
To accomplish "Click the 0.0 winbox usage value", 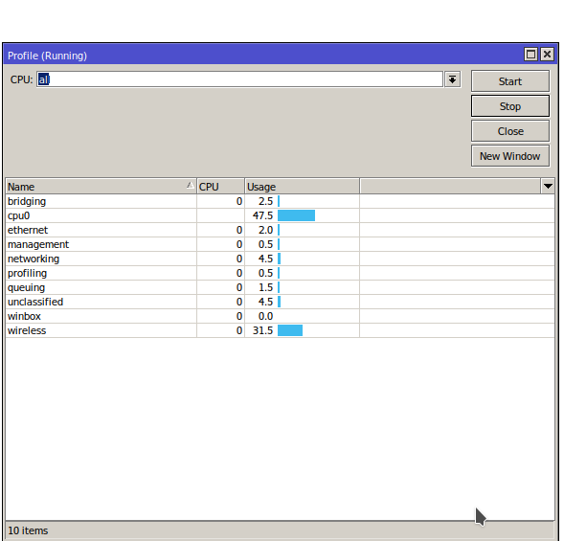I will [x=265, y=317].
